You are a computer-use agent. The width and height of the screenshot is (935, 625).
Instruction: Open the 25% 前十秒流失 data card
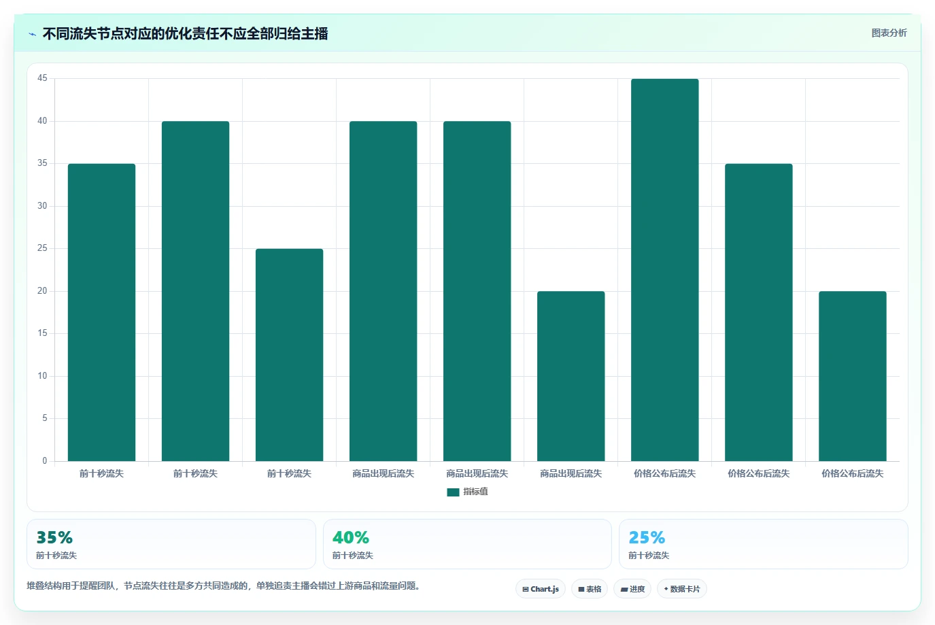click(x=763, y=544)
